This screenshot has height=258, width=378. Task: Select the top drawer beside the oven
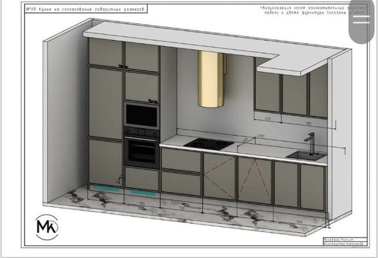(x=181, y=160)
